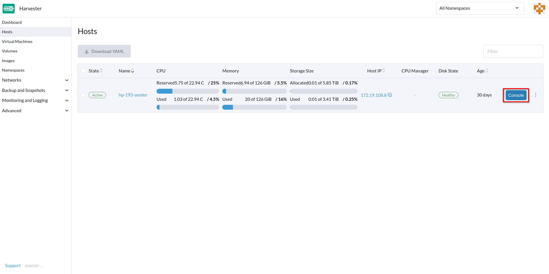
Task: Focus the Filter input field
Action: [513, 51]
